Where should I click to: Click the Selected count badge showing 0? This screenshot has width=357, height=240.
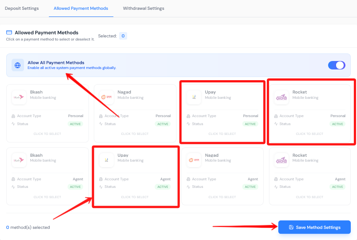[123, 36]
